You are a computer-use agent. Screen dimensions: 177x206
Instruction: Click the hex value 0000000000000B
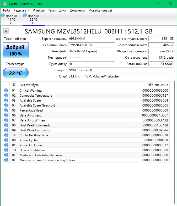click(x=155, y=150)
